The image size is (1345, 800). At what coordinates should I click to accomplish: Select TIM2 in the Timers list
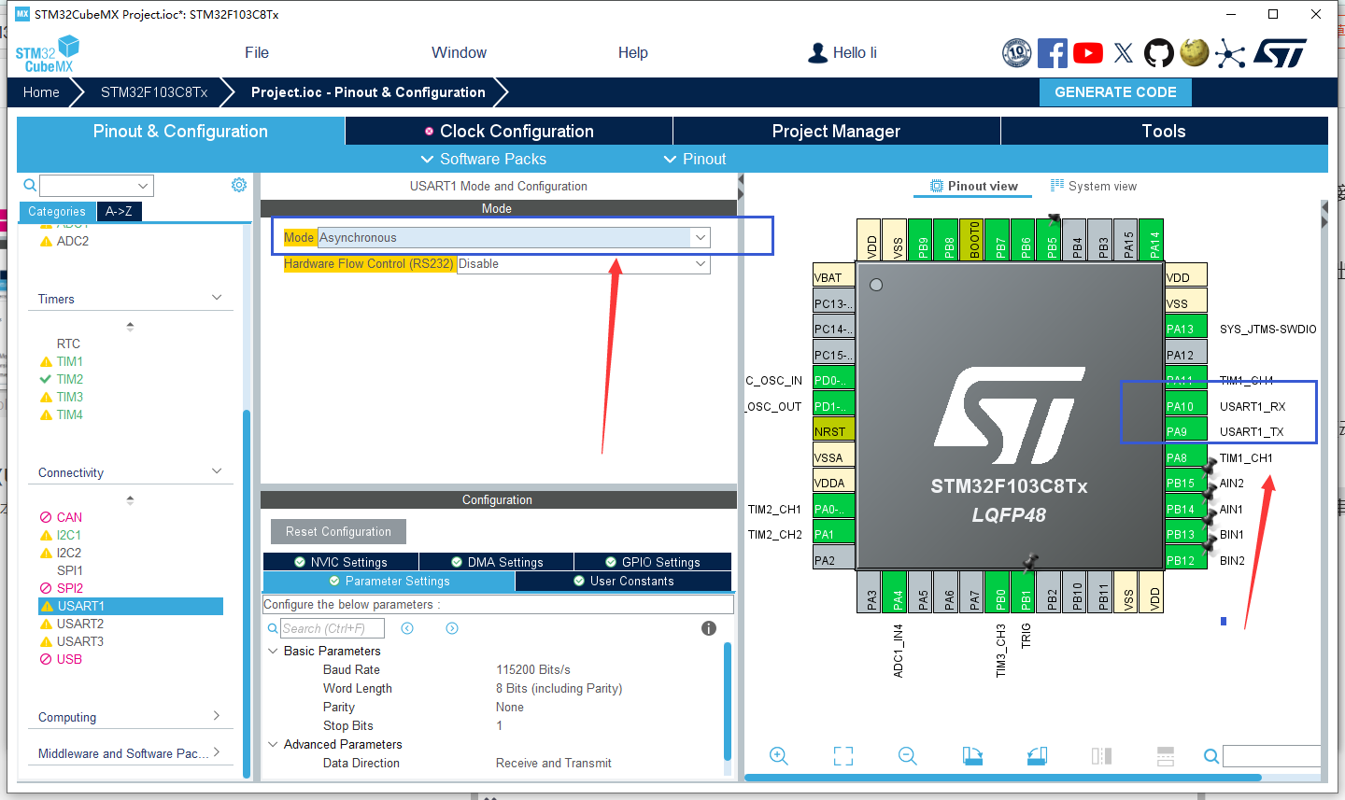click(70, 379)
